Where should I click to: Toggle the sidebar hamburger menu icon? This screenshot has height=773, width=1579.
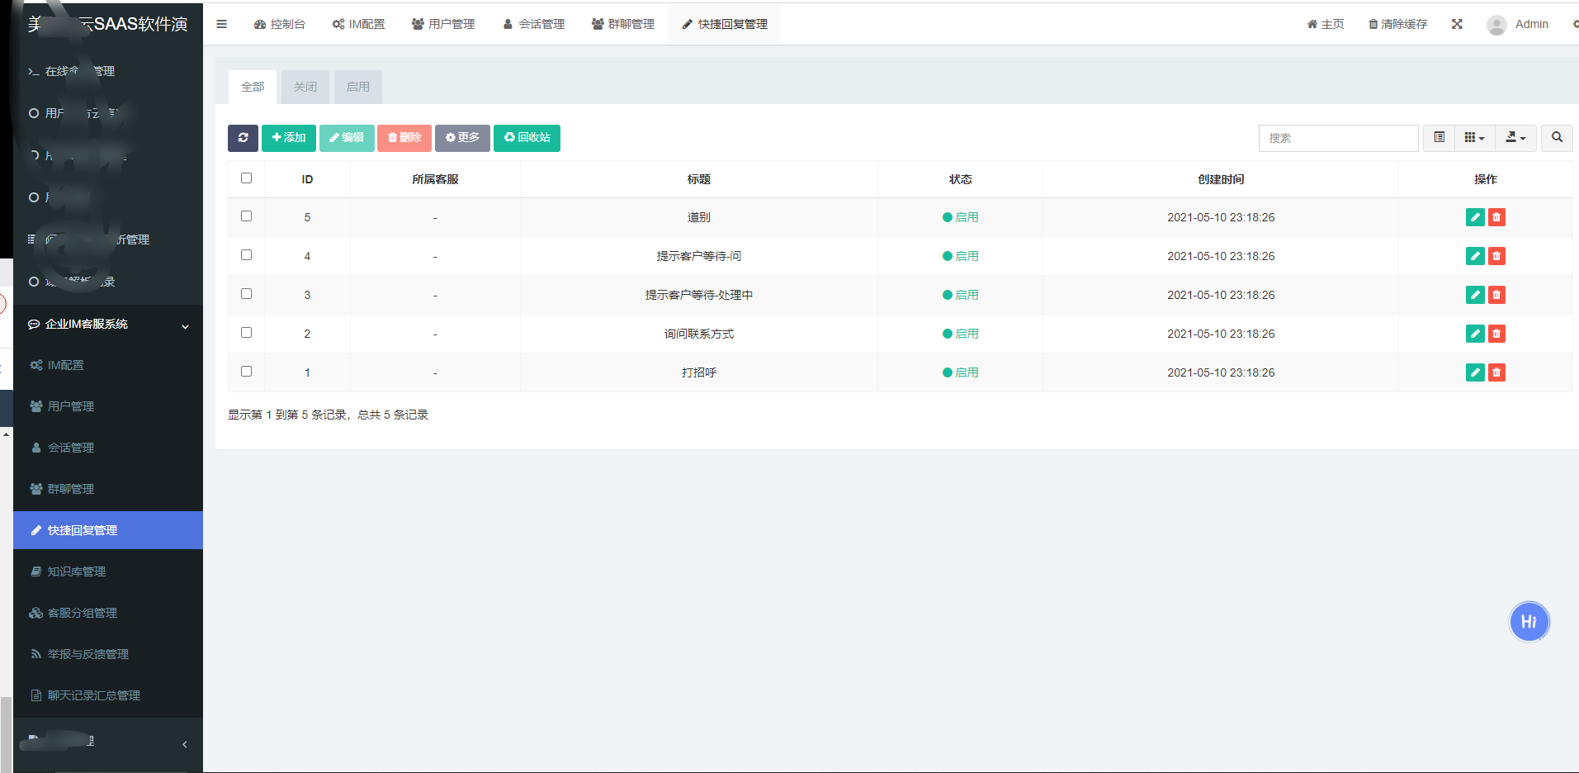(221, 24)
